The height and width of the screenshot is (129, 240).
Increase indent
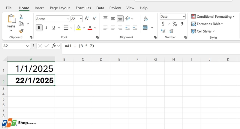pos(135,28)
